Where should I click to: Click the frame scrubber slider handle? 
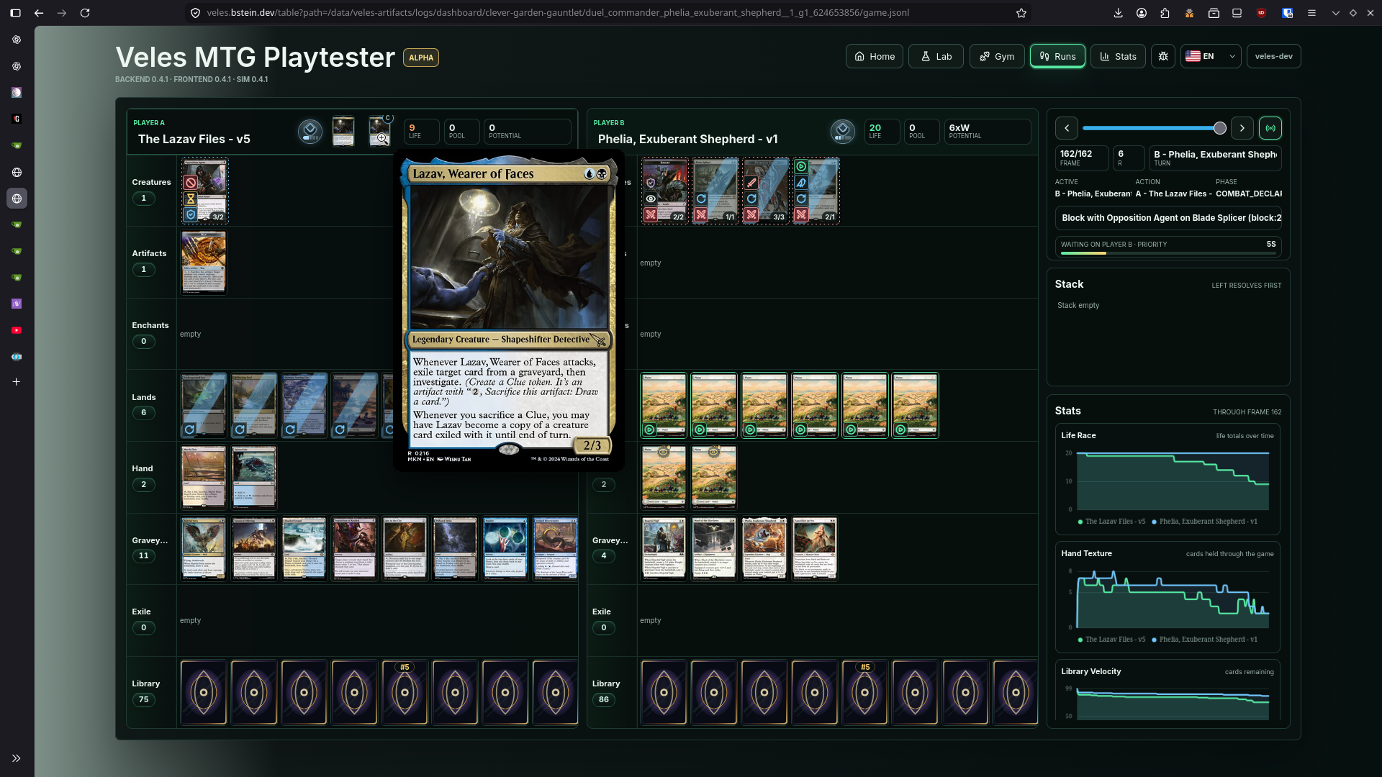click(1219, 128)
